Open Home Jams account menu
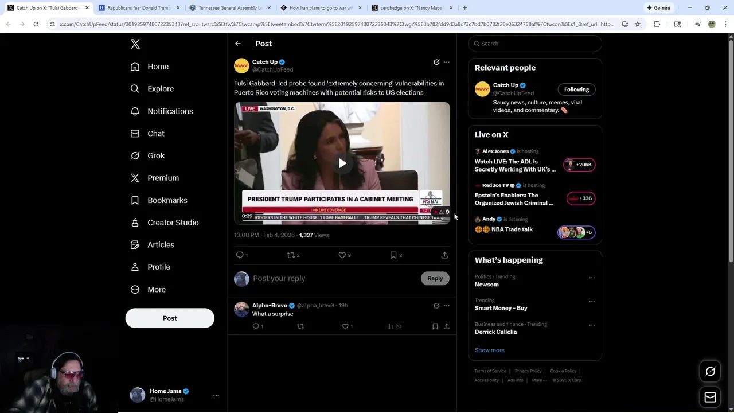The width and height of the screenshot is (734, 413). (x=174, y=395)
